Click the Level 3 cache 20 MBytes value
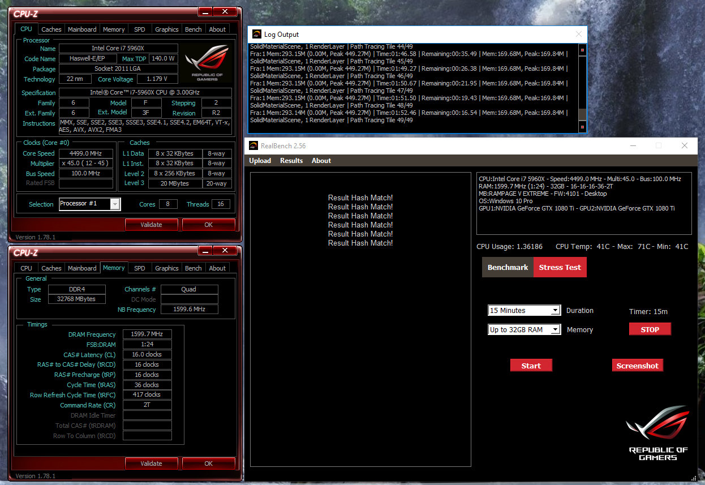Image resolution: width=705 pixels, height=485 pixels. click(x=175, y=183)
